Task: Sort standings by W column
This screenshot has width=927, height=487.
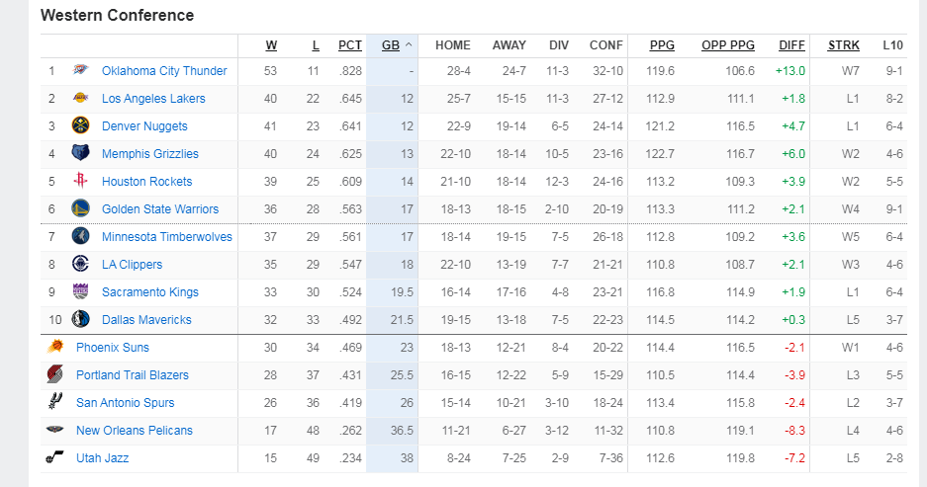Action: [271, 45]
